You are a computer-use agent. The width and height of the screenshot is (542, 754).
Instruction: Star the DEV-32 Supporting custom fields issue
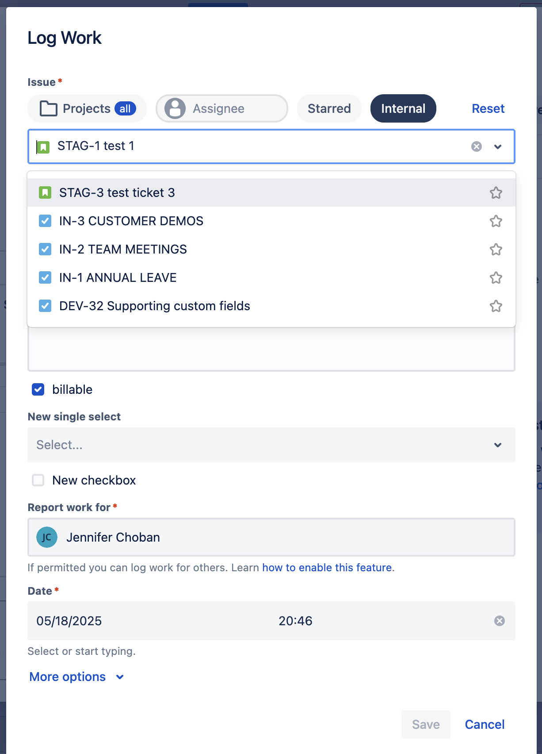coord(496,306)
